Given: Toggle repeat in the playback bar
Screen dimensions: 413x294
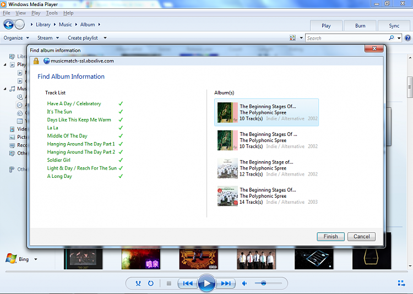Looking at the screenshot, I should 151,284.
